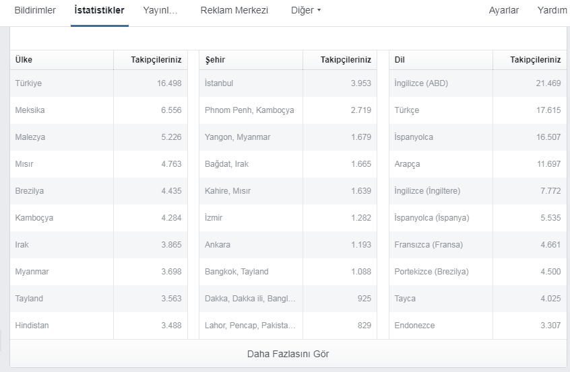570x372 pixels.
Task: Open the Bildirimler tab
Action: (x=35, y=10)
